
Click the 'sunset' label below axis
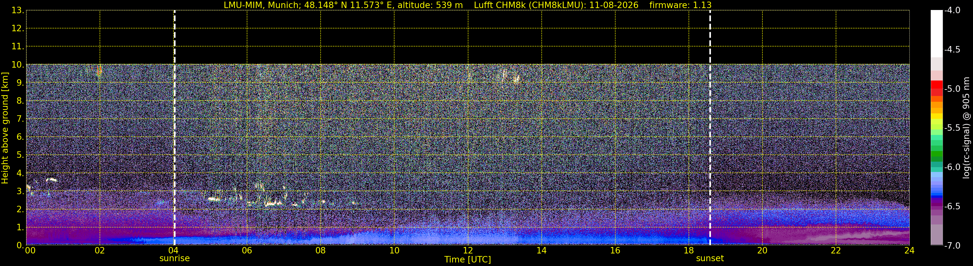[710, 259]
